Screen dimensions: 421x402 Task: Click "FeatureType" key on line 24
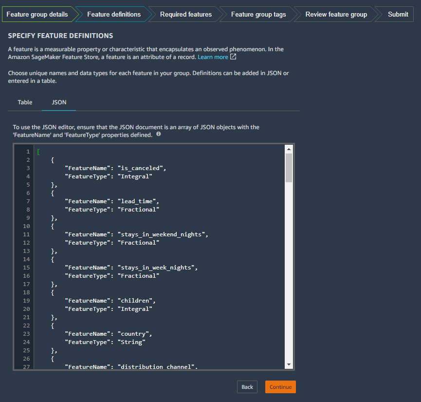point(88,342)
